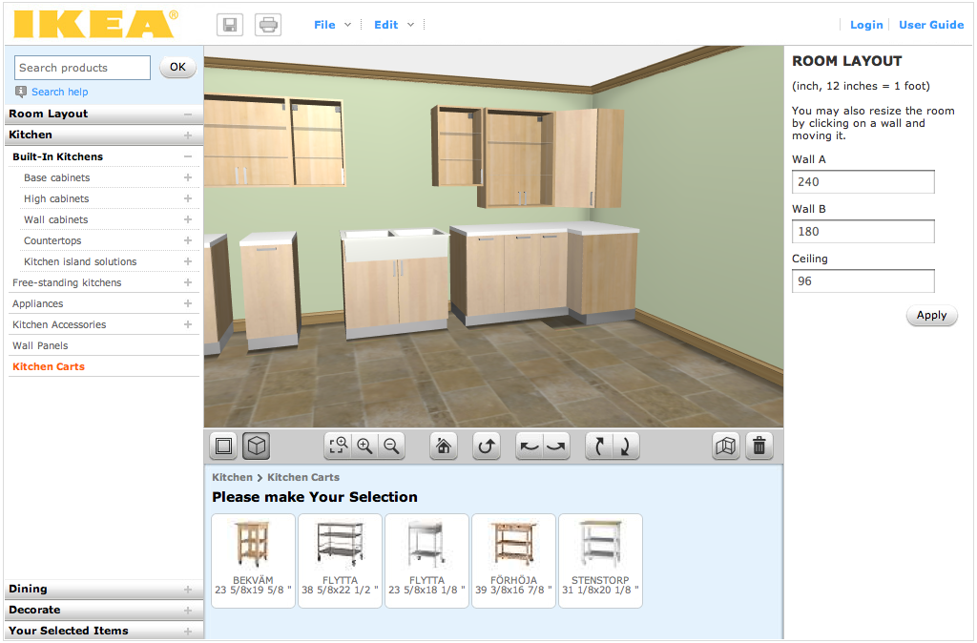Select the Countertops category label

(52, 240)
